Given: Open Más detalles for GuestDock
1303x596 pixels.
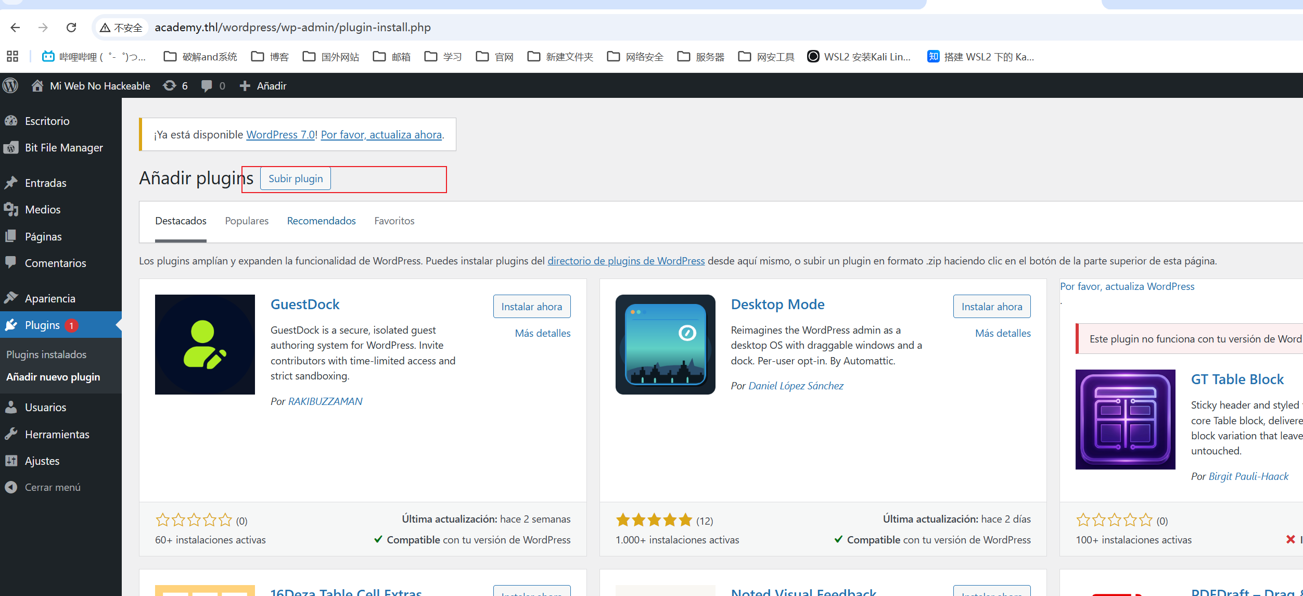Looking at the screenshot, I should click(543, 333).
